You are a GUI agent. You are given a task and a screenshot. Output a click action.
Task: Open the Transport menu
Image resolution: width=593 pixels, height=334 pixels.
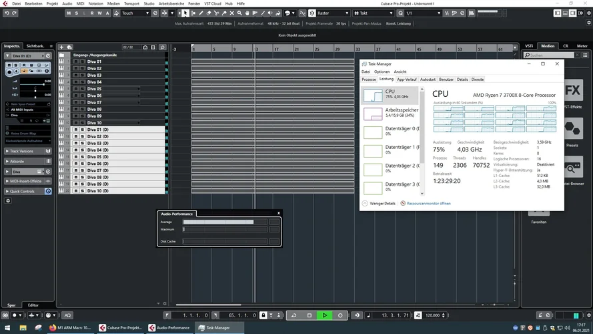point(133,3)
